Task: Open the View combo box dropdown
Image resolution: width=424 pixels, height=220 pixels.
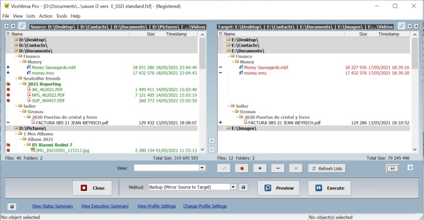Action: (x=202, y=168)
